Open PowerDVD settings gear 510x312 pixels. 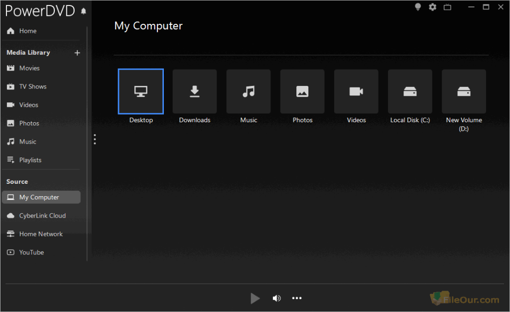432,7
